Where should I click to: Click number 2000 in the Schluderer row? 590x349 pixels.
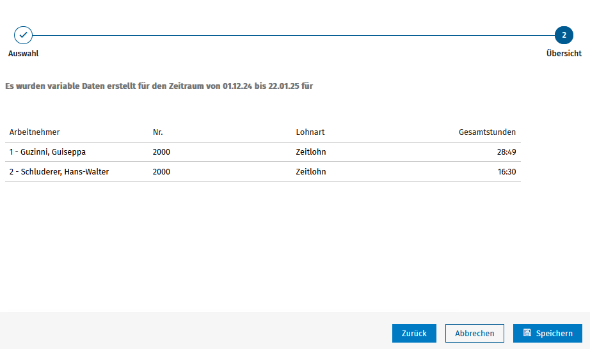pyautogui.click(x=161, y=172)
